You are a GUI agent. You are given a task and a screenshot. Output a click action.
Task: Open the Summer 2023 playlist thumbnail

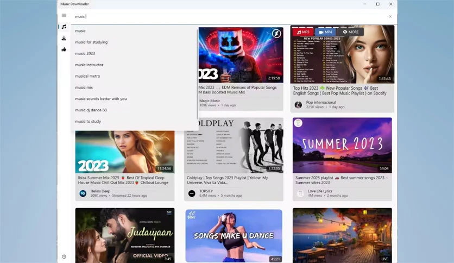[x=342, y=146]
